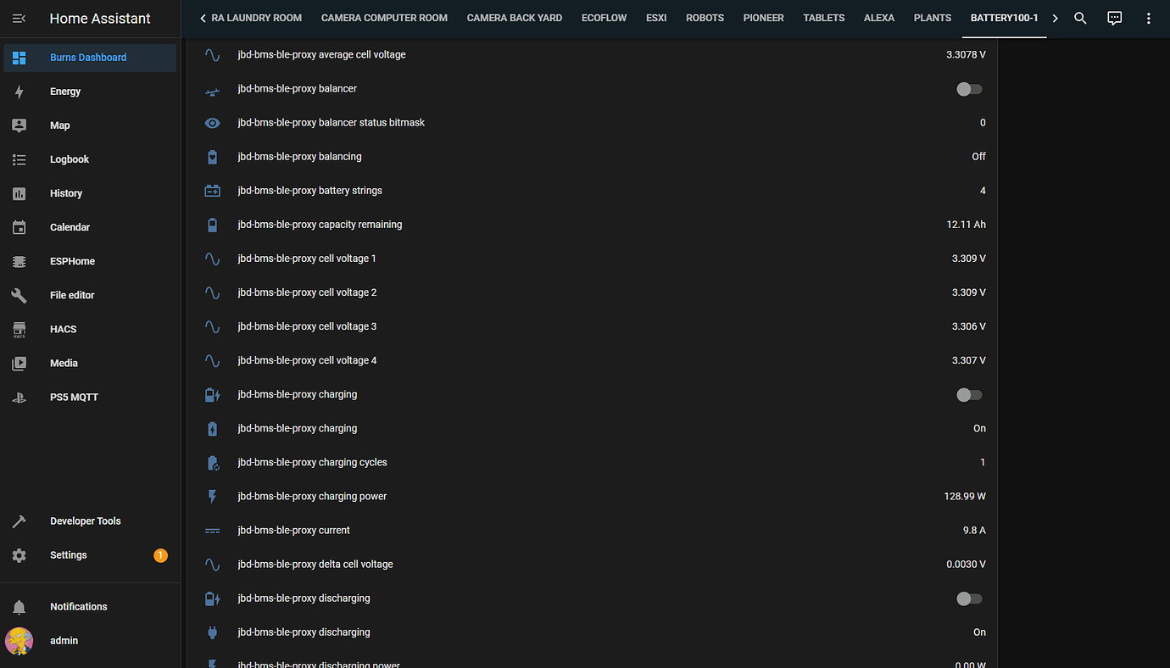Open the Media browser
Image resolution: width=1170 pixels, height=668 pixels.
[x=64, y=363]
